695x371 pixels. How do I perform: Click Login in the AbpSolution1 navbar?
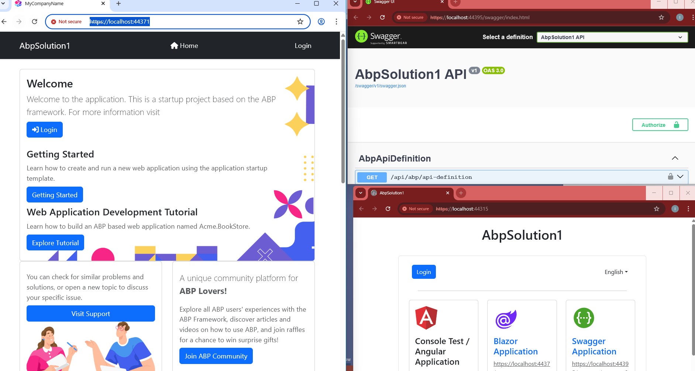click(303, 46)
